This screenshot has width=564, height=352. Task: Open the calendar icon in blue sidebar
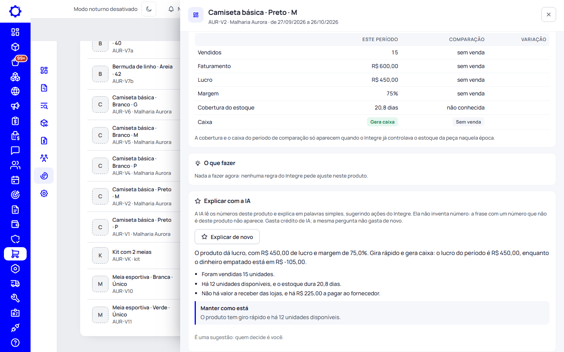[x=15, y=180]
